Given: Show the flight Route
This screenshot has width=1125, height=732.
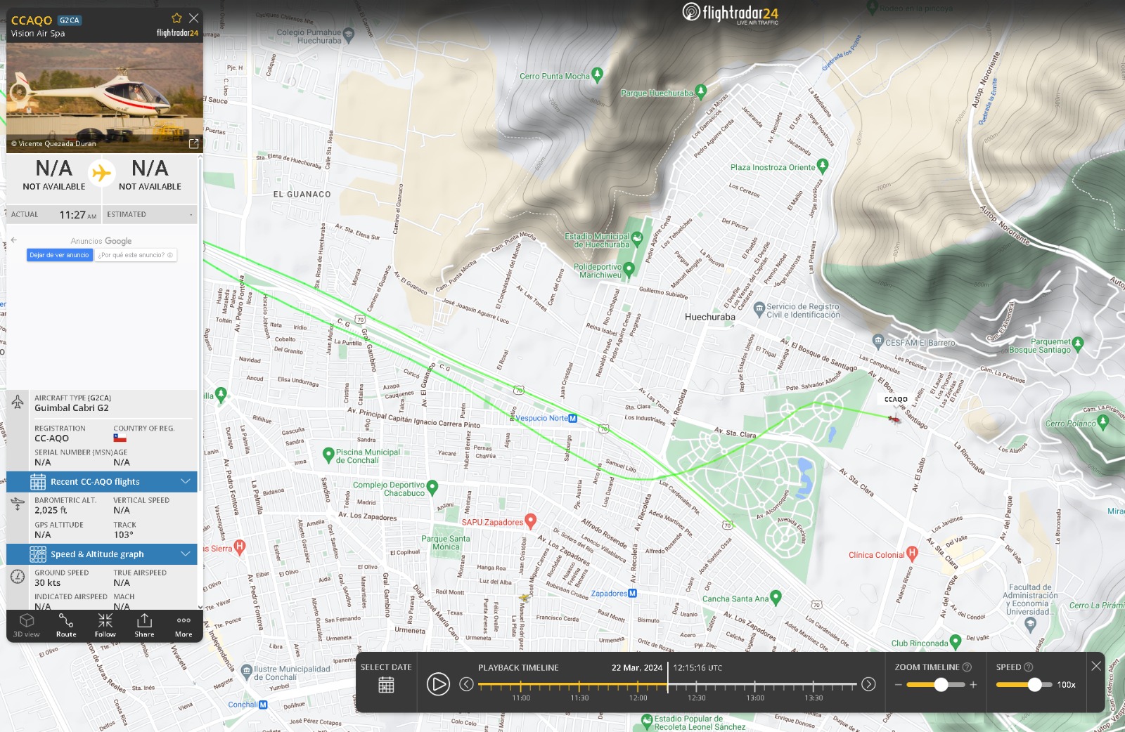Looking at the screenshot, I should point(66,625).
